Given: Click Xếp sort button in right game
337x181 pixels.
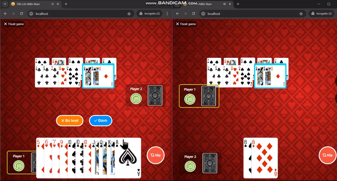Looking at the screenshot, I should [x=327, y=155].
